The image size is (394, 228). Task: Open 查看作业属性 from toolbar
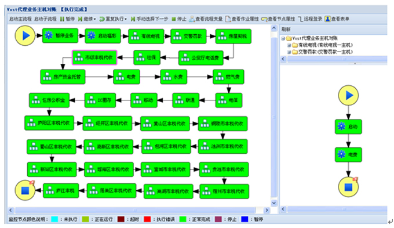pyautogui.click(x=242, y=19)
